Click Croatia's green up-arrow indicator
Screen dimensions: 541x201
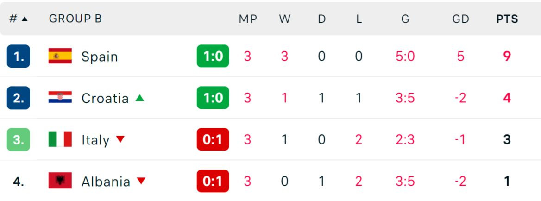(140, 98)
